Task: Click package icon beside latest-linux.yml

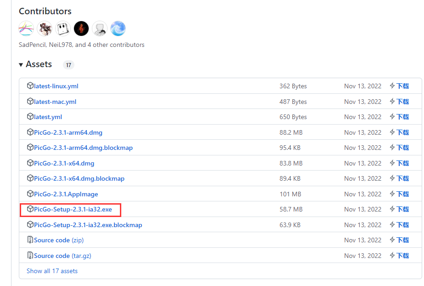Action: tap(30, 86)
